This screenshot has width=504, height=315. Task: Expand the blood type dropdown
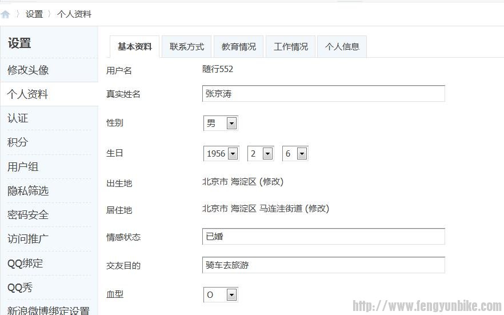click(x=221, y=294)
